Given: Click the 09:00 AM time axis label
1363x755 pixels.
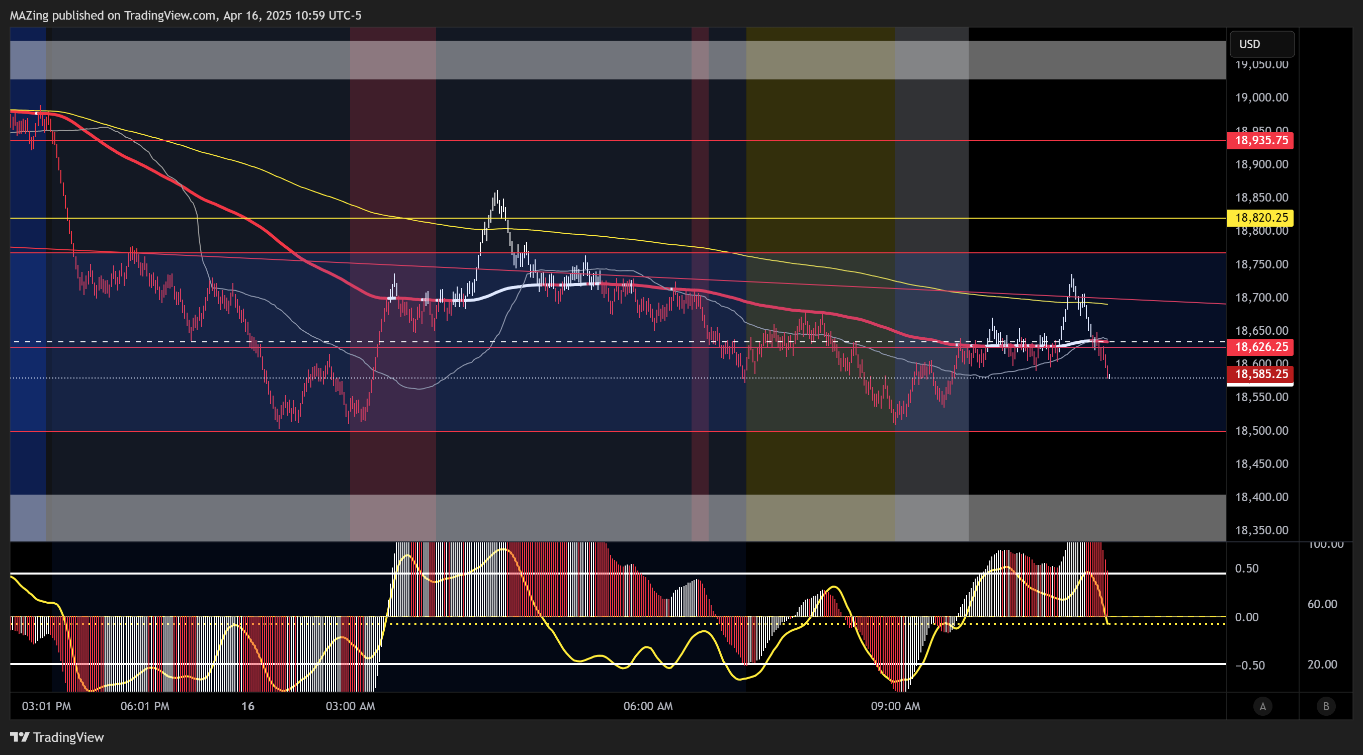Looking at the screenshot, I should [x=896, y=706].
